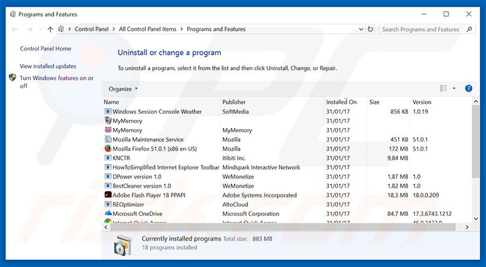
Task: Click the shield icon beside Windows features
Action: click(12, 78)
